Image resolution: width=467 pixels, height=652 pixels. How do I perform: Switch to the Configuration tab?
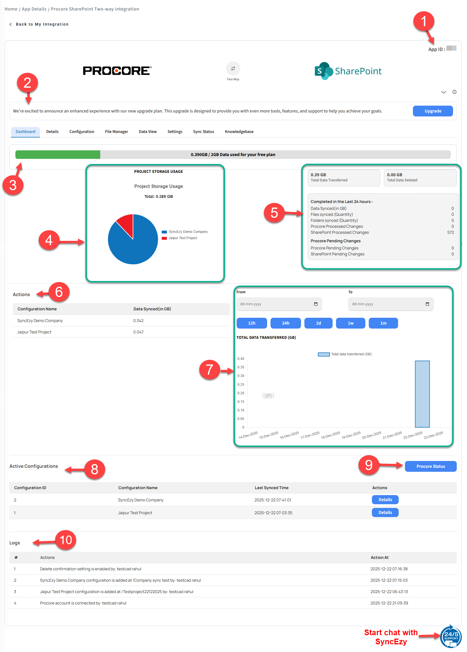[82, 132]
